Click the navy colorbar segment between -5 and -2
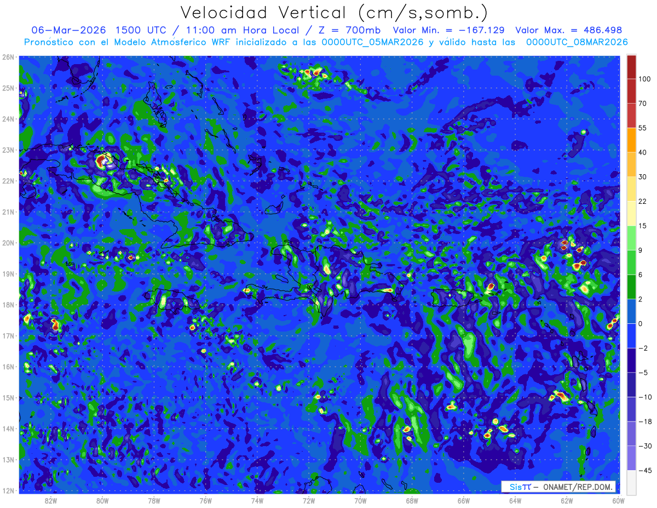This screenshot has height=508, width=657. [631, 360]
